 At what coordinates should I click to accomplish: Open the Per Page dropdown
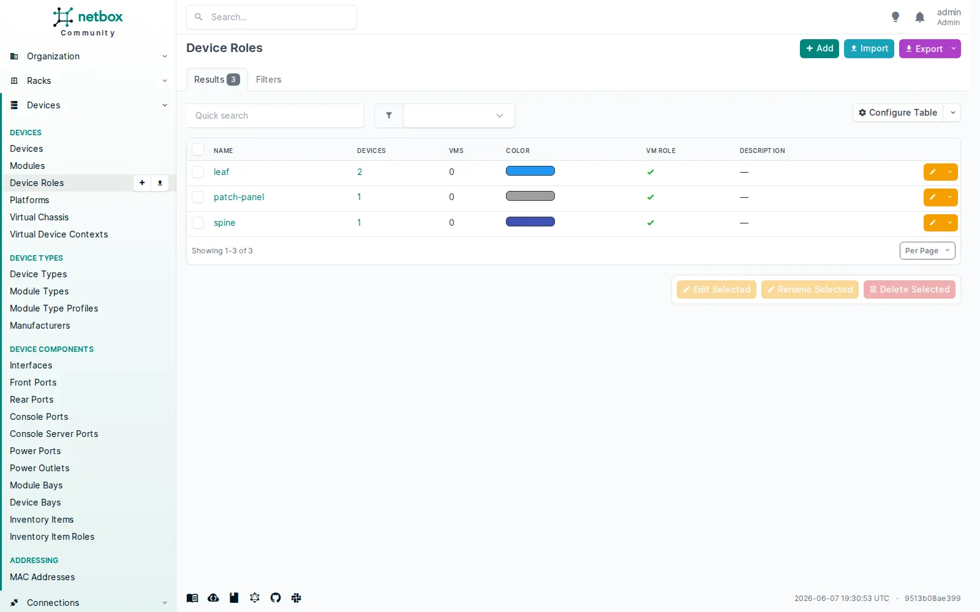pos(927,251)
